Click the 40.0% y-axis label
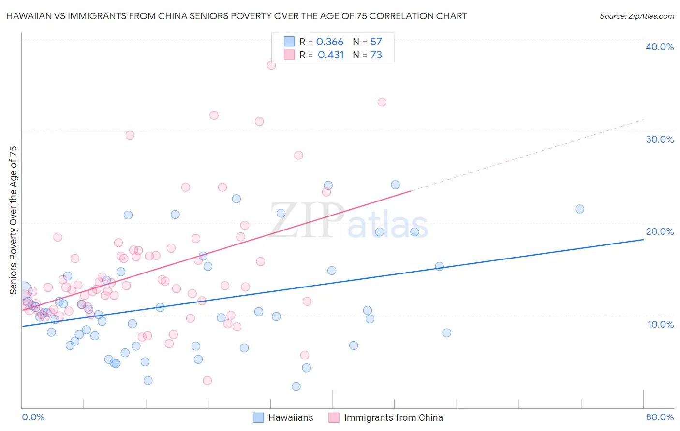The height and width of the screenshot is (431, 680). click(x=660, y=47)
